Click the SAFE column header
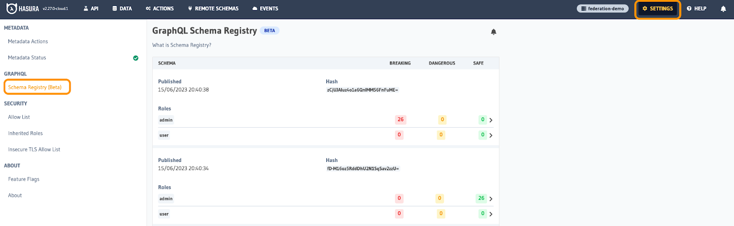This screenshot has width=734, height=226. tap(478, 64)
